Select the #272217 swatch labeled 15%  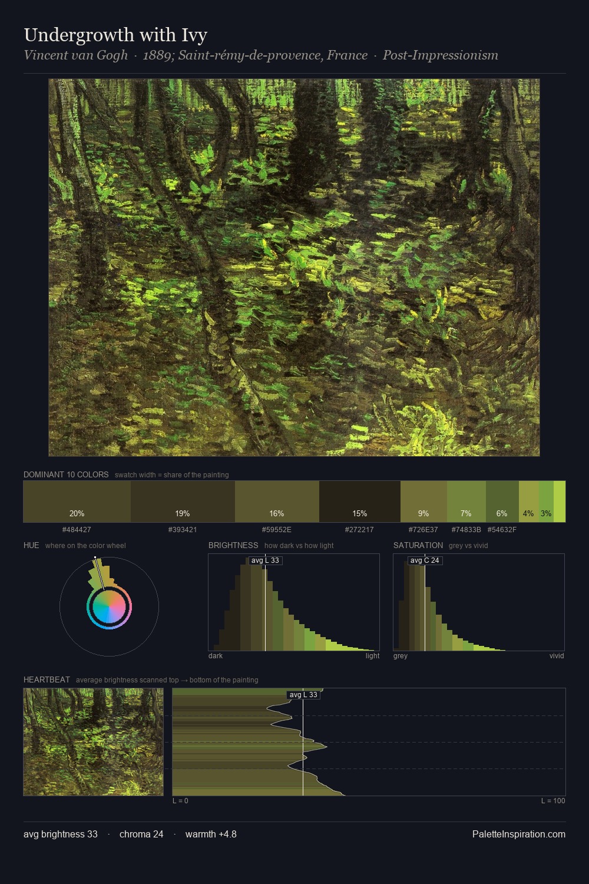click(360, 502)
